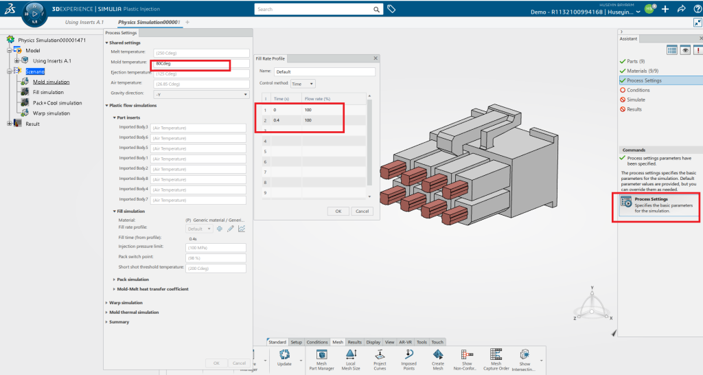Click the Imposed Points icon
The height and width of the screenshot is (375, 703).
point(409,354)
